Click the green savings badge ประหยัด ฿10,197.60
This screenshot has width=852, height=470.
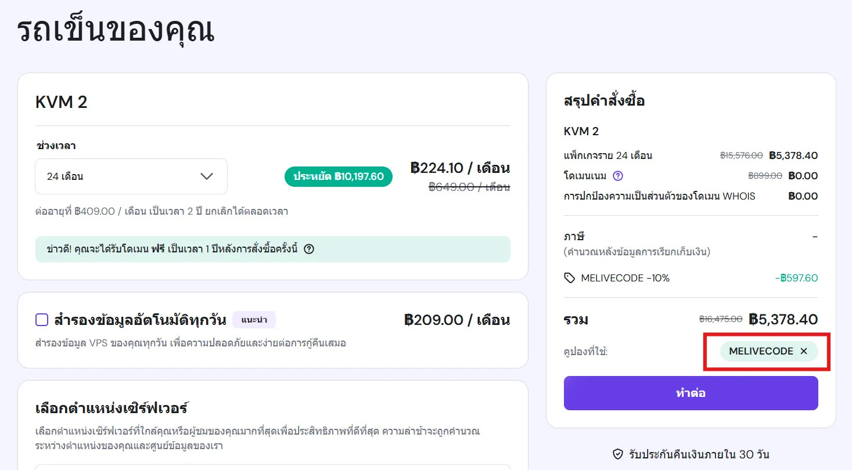(339, 176)
